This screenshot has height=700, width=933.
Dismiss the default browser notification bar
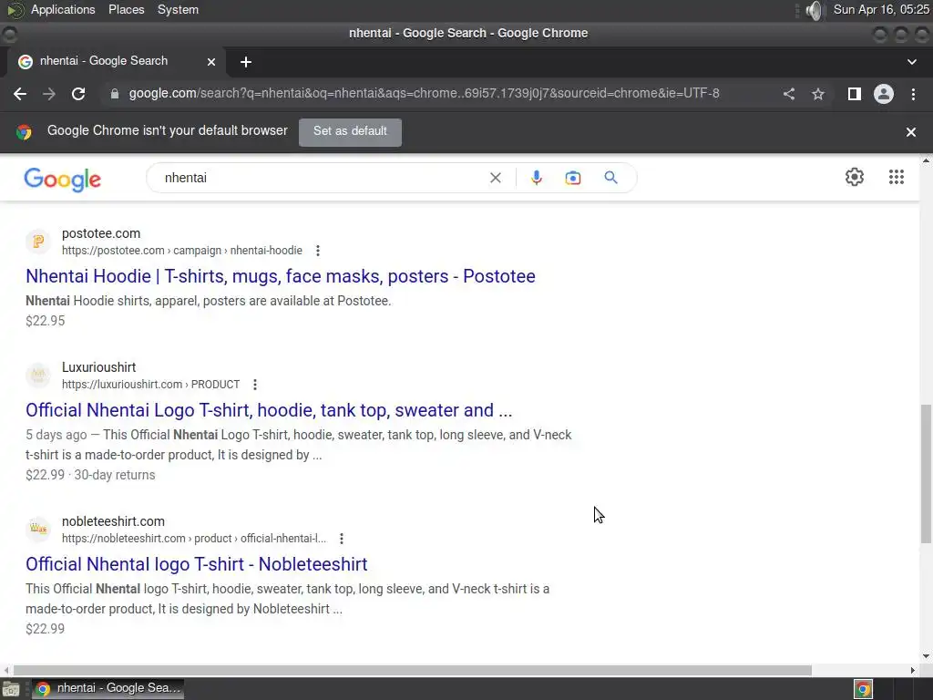point(910,132)
